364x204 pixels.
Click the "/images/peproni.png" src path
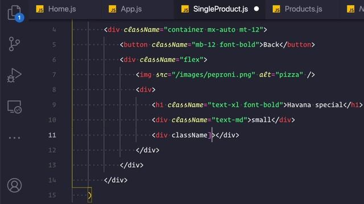coord(213,75)
